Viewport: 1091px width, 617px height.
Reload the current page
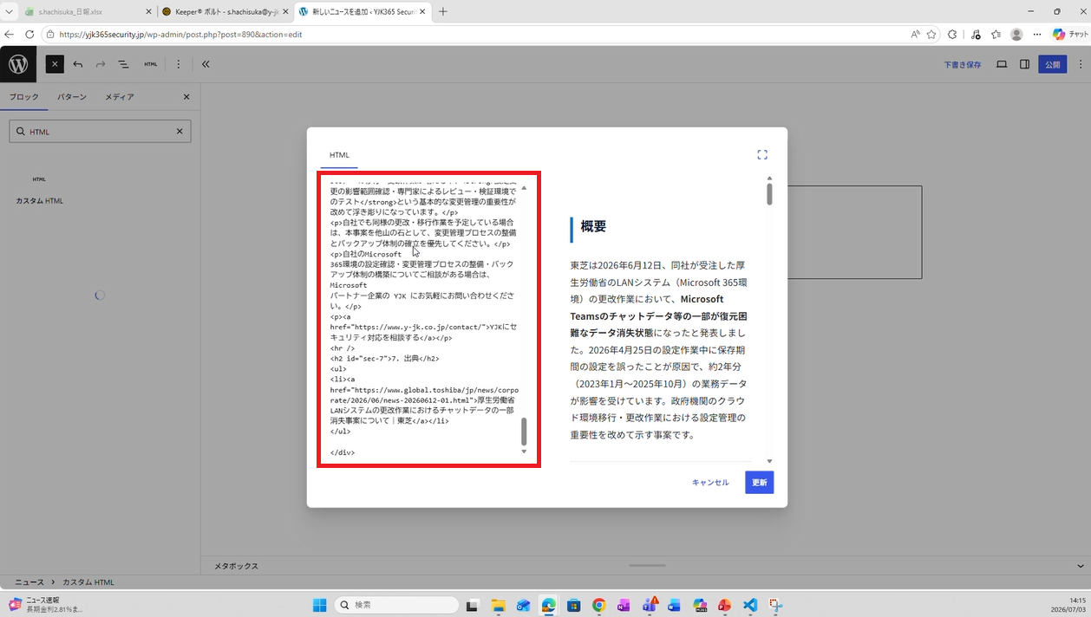[29, 35]
